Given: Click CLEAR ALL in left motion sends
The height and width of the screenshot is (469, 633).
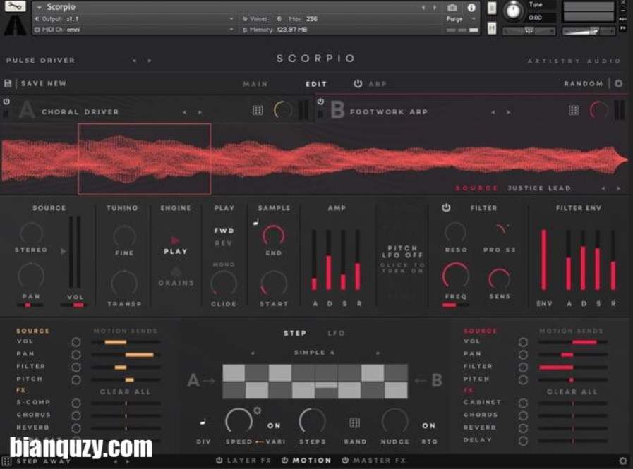Looking at the screenshot, I should coord(125,392).
